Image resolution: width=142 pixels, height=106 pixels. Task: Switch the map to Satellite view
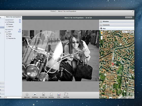pos(130,32)
